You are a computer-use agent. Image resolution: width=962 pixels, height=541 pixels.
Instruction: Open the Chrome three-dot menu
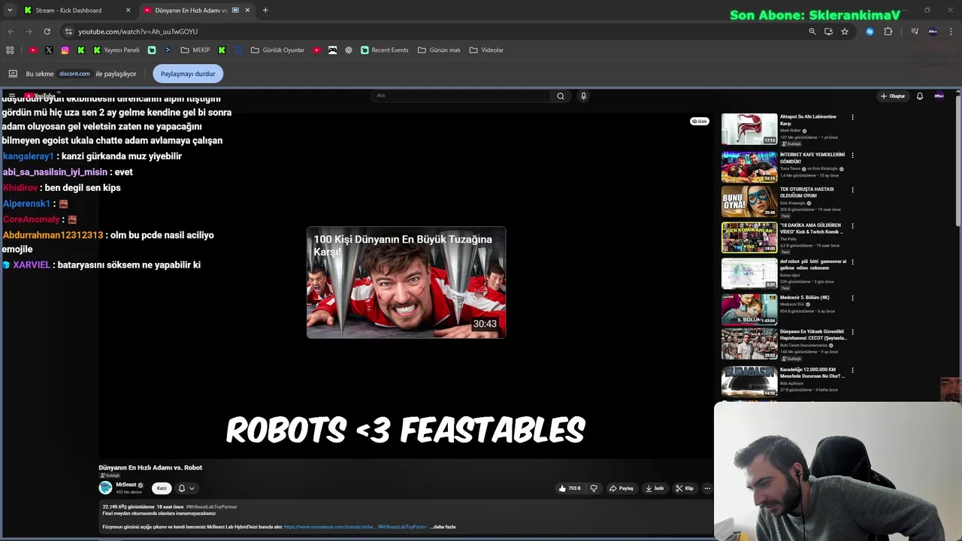coord(951,32)
